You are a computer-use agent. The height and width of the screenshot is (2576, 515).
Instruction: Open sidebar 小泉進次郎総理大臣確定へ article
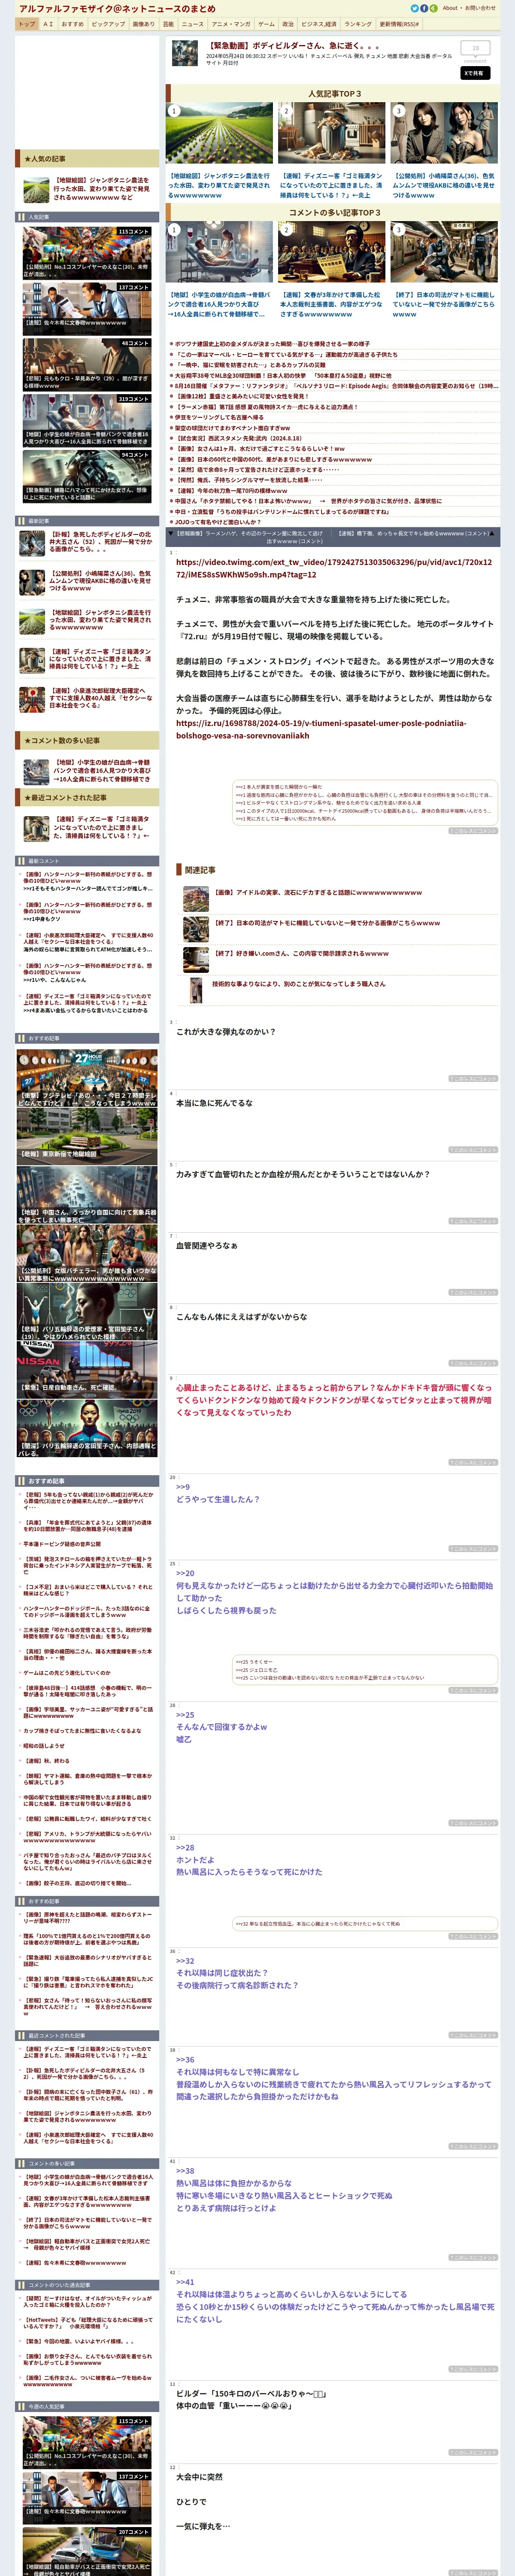(100, 698)
